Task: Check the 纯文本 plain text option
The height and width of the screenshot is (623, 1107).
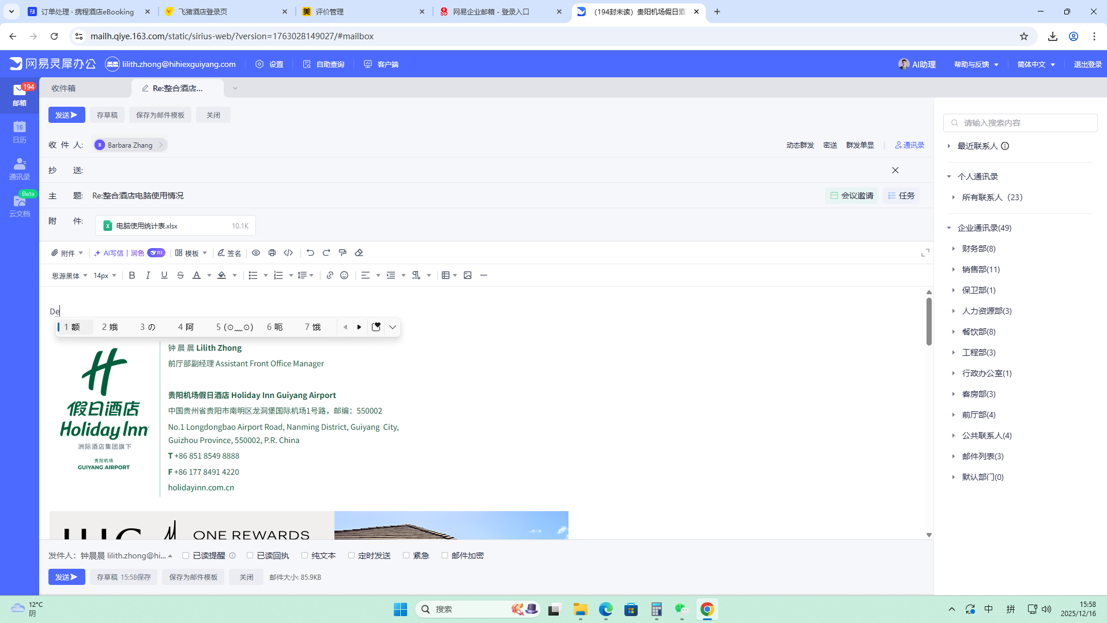Action: tap(305, 556)
